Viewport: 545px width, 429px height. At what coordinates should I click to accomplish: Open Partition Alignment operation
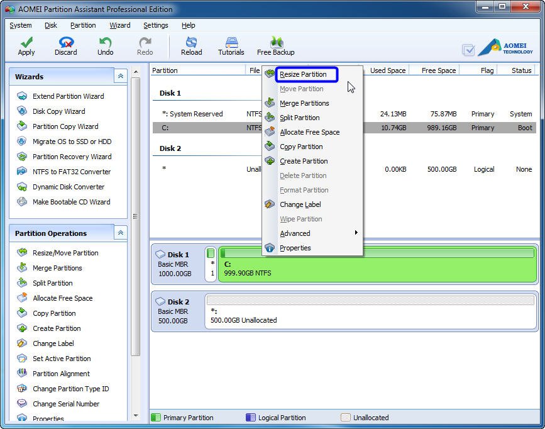tap(61, 374)
